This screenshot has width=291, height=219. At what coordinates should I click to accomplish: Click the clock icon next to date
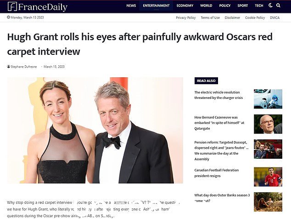point(9,17)
